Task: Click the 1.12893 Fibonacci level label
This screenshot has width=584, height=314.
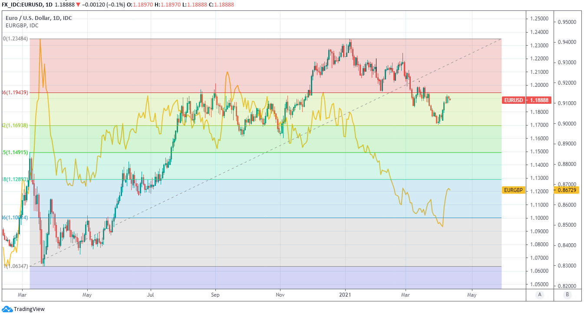Action: point(15,179)
